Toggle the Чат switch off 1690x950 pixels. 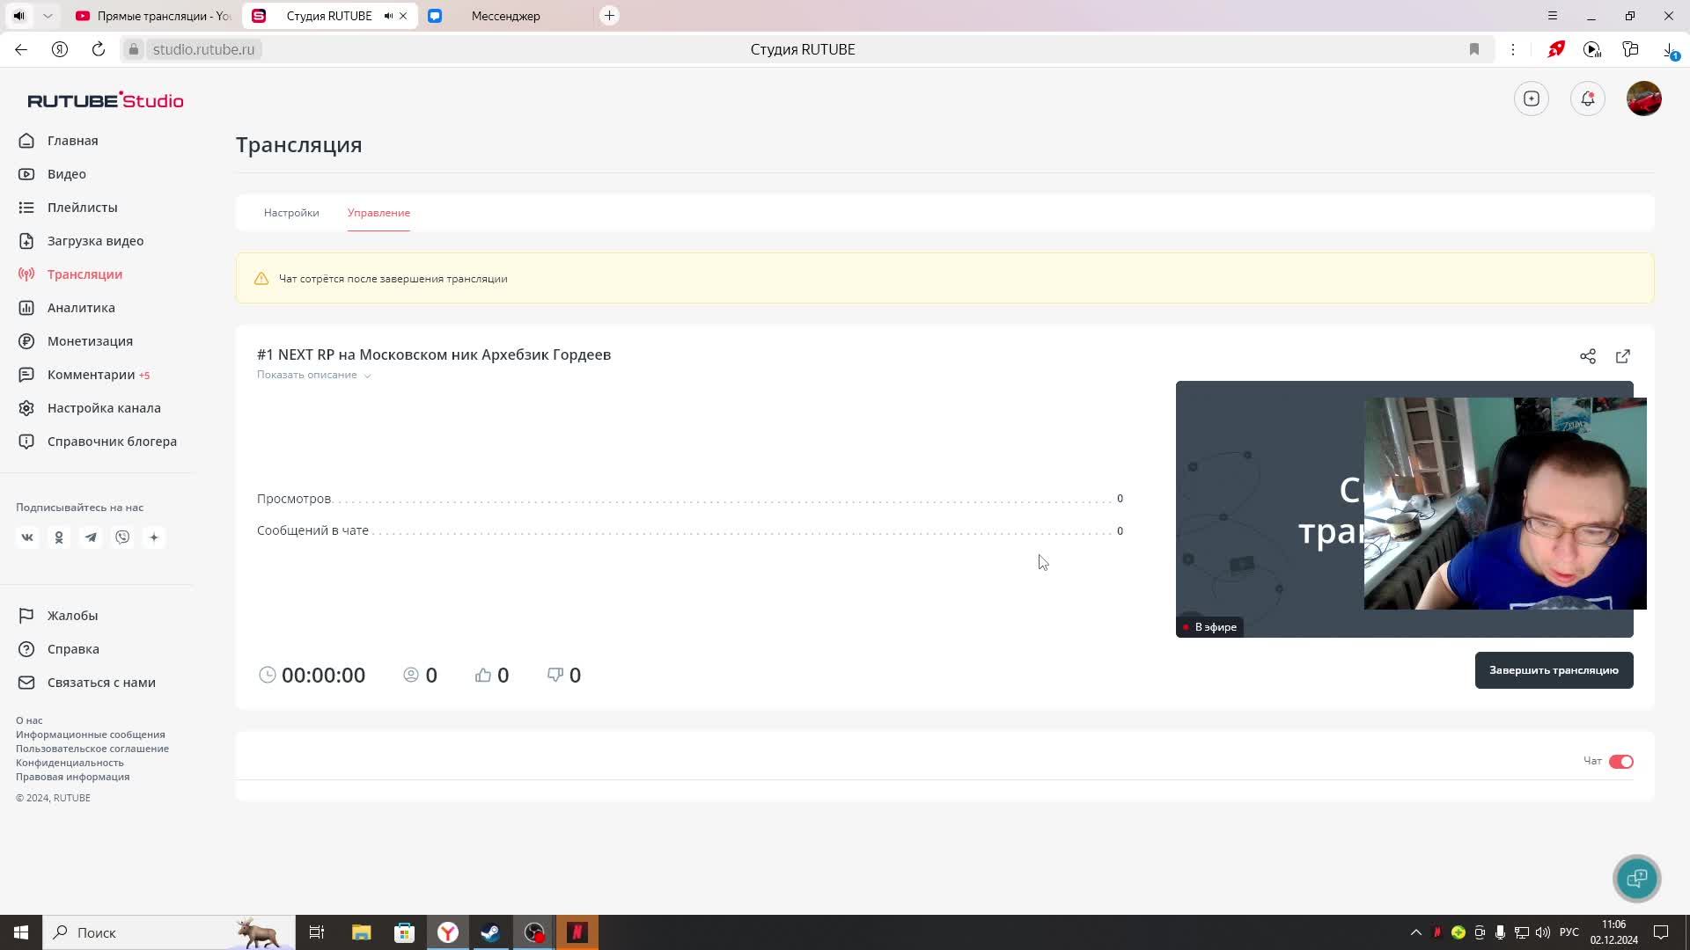click(x=1620, y=762)
